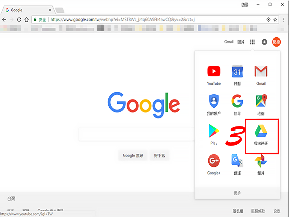The height and width of the screenshot is (217, 289).
Task: Close the Google tab
Action: click(x=50, y=10)
